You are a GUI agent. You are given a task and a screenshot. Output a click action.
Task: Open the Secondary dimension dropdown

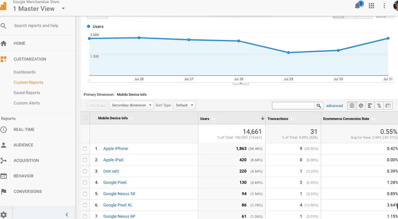(132, 105)
